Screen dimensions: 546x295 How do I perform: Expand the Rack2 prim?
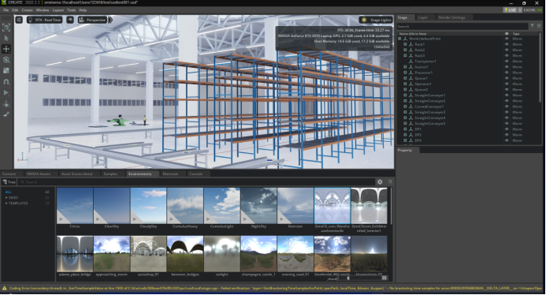(405, 50)
